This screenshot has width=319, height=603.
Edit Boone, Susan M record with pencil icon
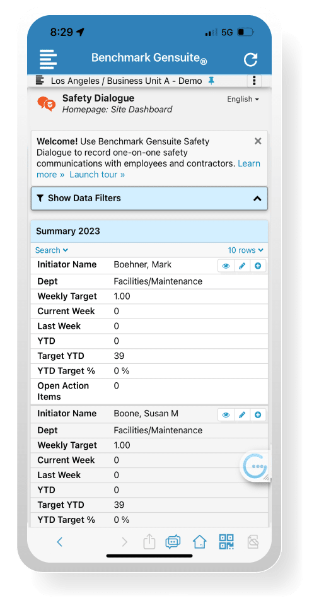(x=241, y=414)
